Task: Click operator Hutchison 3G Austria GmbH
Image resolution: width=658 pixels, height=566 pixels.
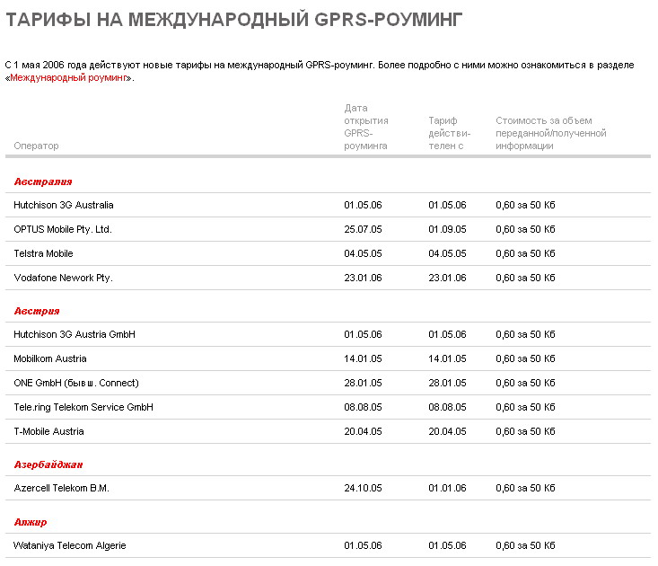Action: pos(75,334)
